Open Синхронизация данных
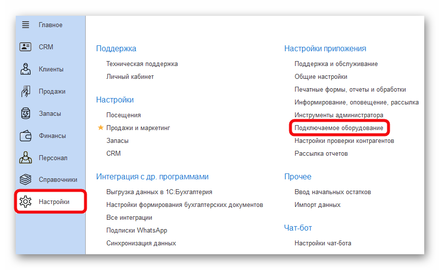The image size is (440, 270). 141,243
